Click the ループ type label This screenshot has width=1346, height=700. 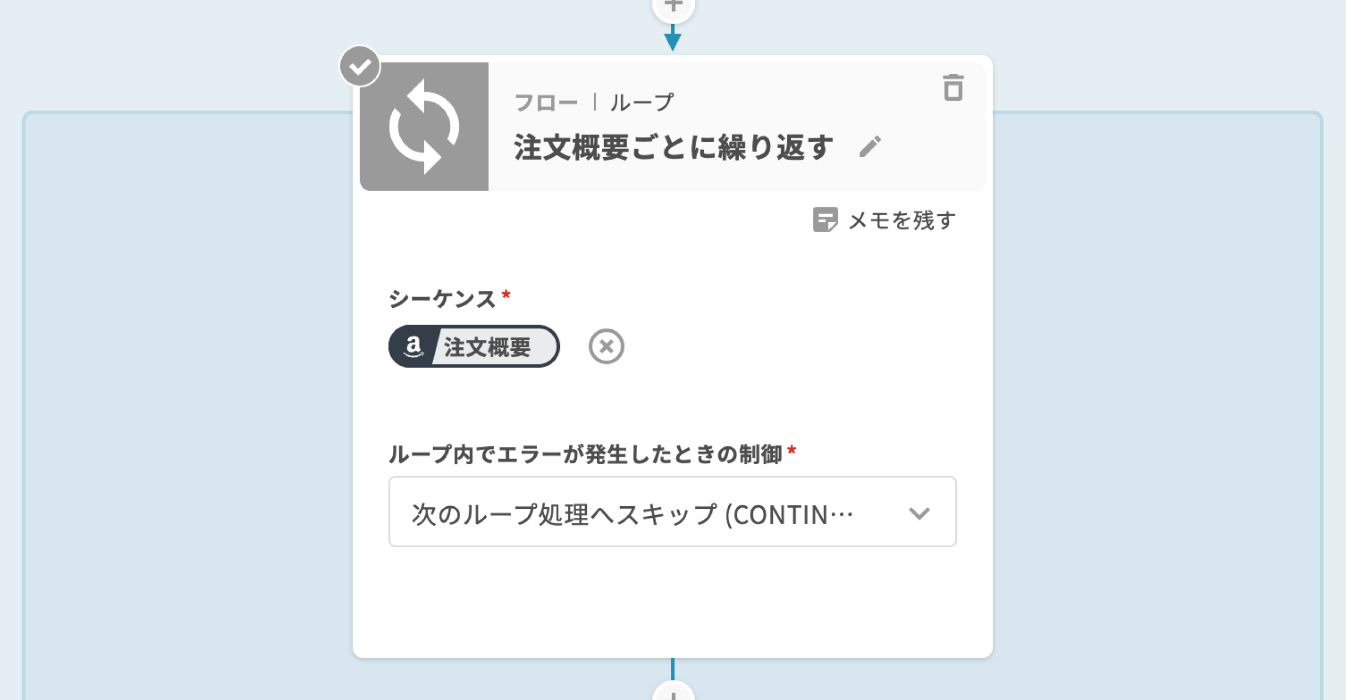click(641, 102)
